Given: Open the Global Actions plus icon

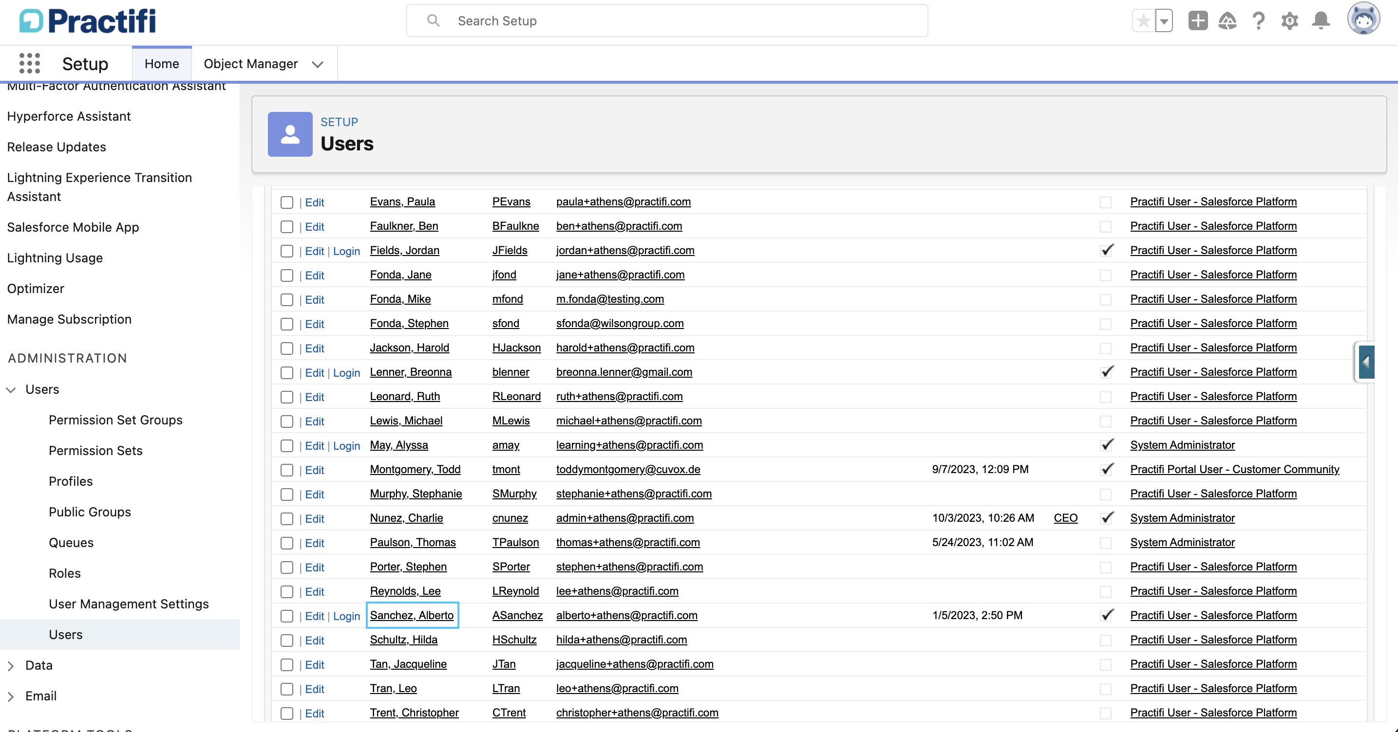Looking at the screenshot, I should 1198,20.
